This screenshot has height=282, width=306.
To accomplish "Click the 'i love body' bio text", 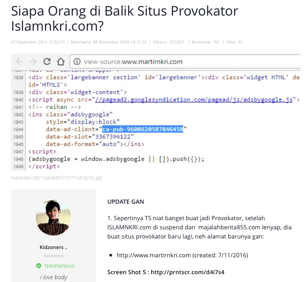I will [53, 277].
